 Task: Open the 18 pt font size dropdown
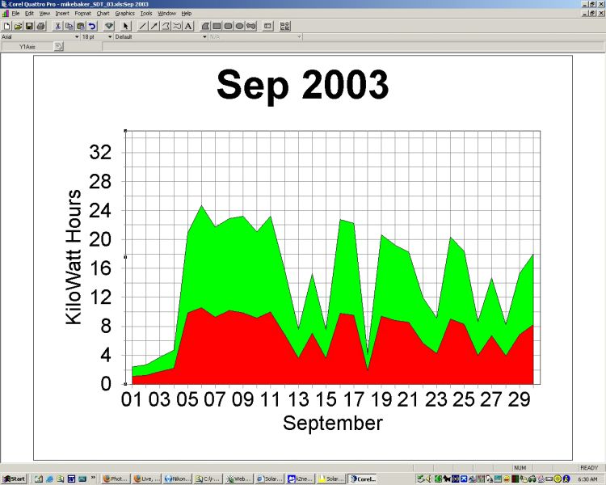point(109,36)
